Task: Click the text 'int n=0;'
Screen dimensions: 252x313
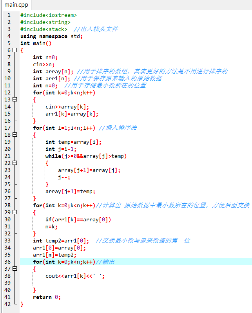Action: coord(45,58)
